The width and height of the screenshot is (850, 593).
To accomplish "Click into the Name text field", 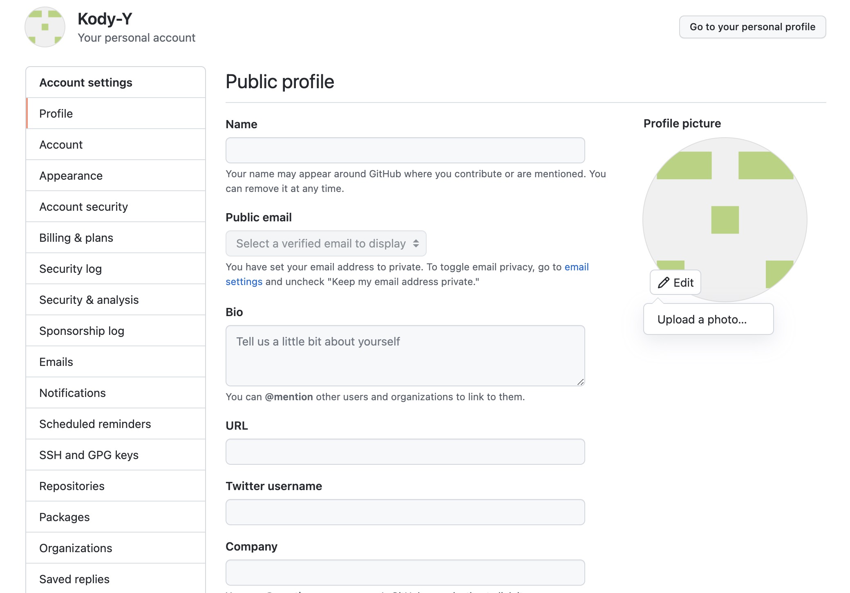I will point(405,150).
